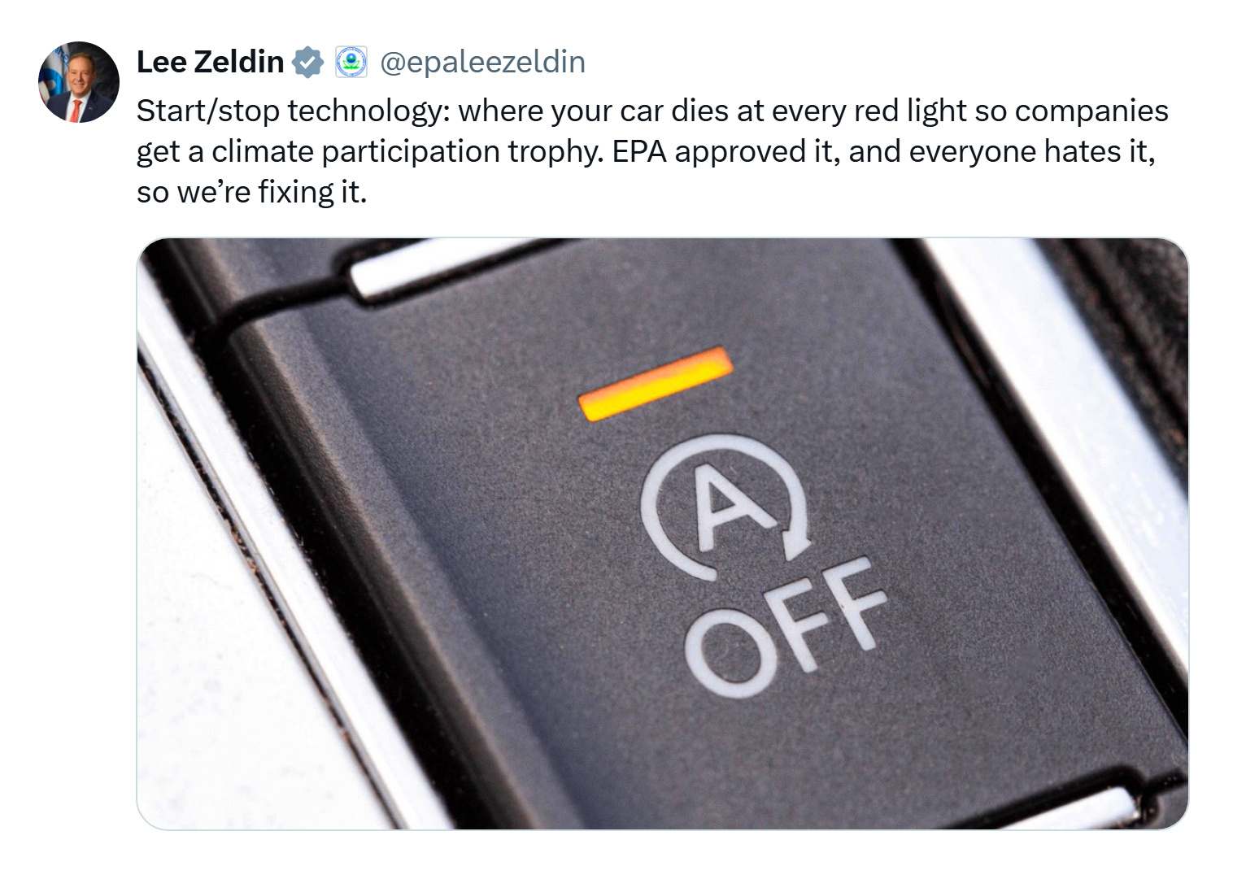Click the blue verified checkmark badge
Image resolution: width=1233 pixels, height=875 pixels.
tap(307, 63)
